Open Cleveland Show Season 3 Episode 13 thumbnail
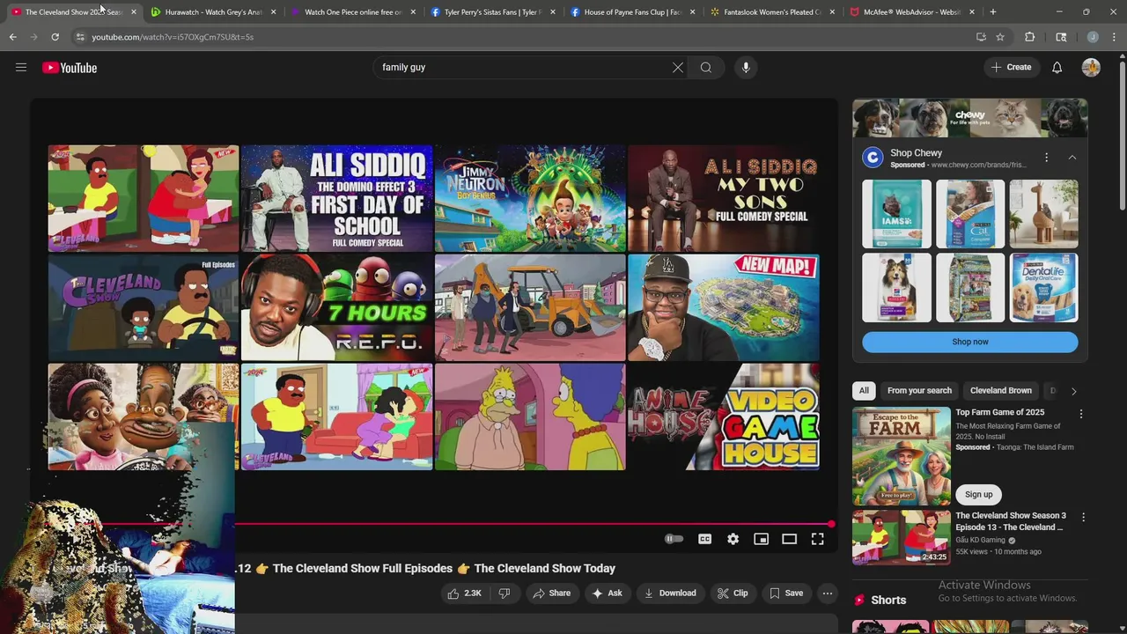Viewport: 1127px width, 634px height. [x=901, y=537]
